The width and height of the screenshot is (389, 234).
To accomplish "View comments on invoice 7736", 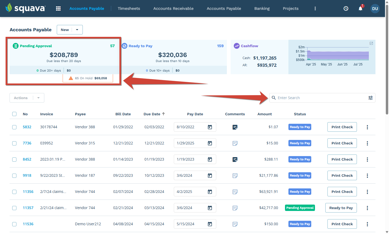I will click(235, 143).
